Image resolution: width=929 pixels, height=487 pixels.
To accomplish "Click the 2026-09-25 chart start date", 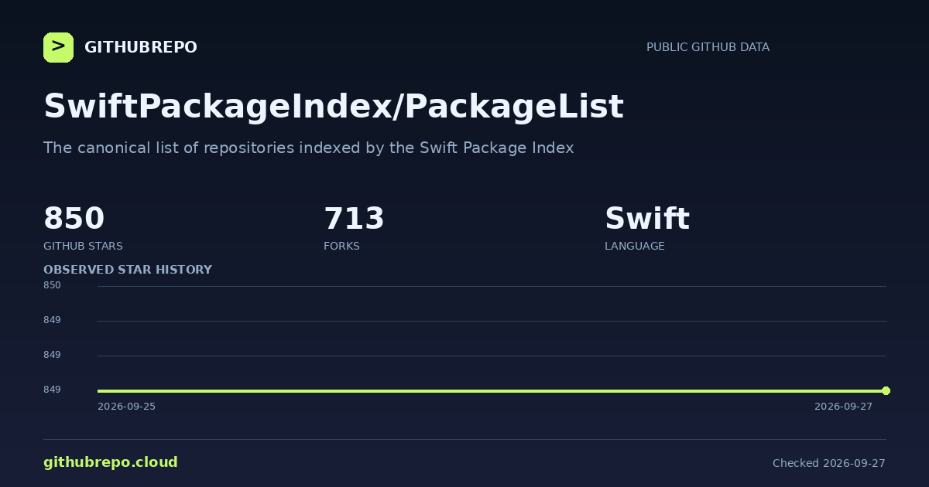I will coord(126,407).
